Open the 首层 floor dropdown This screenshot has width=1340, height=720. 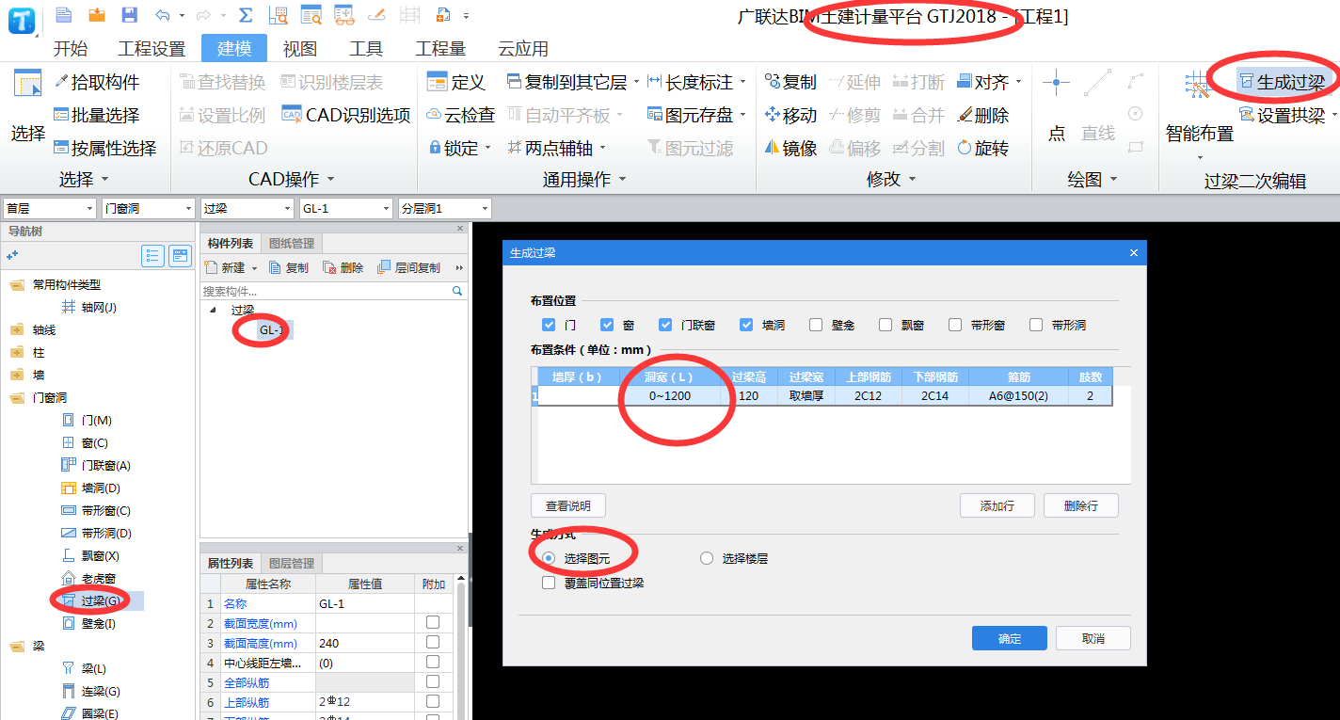click(50, 208)
